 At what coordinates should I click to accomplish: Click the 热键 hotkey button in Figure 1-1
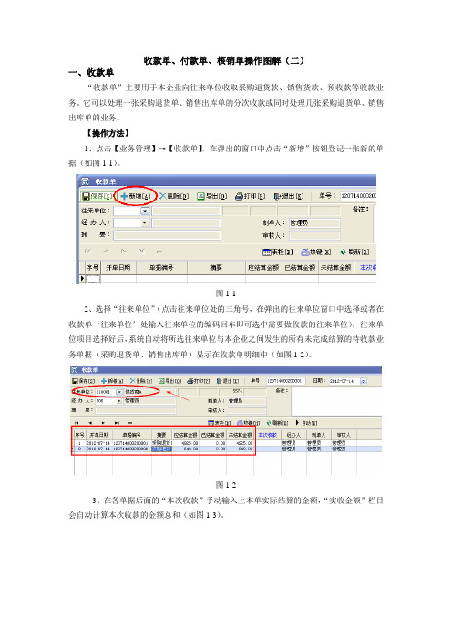point(315,253)
